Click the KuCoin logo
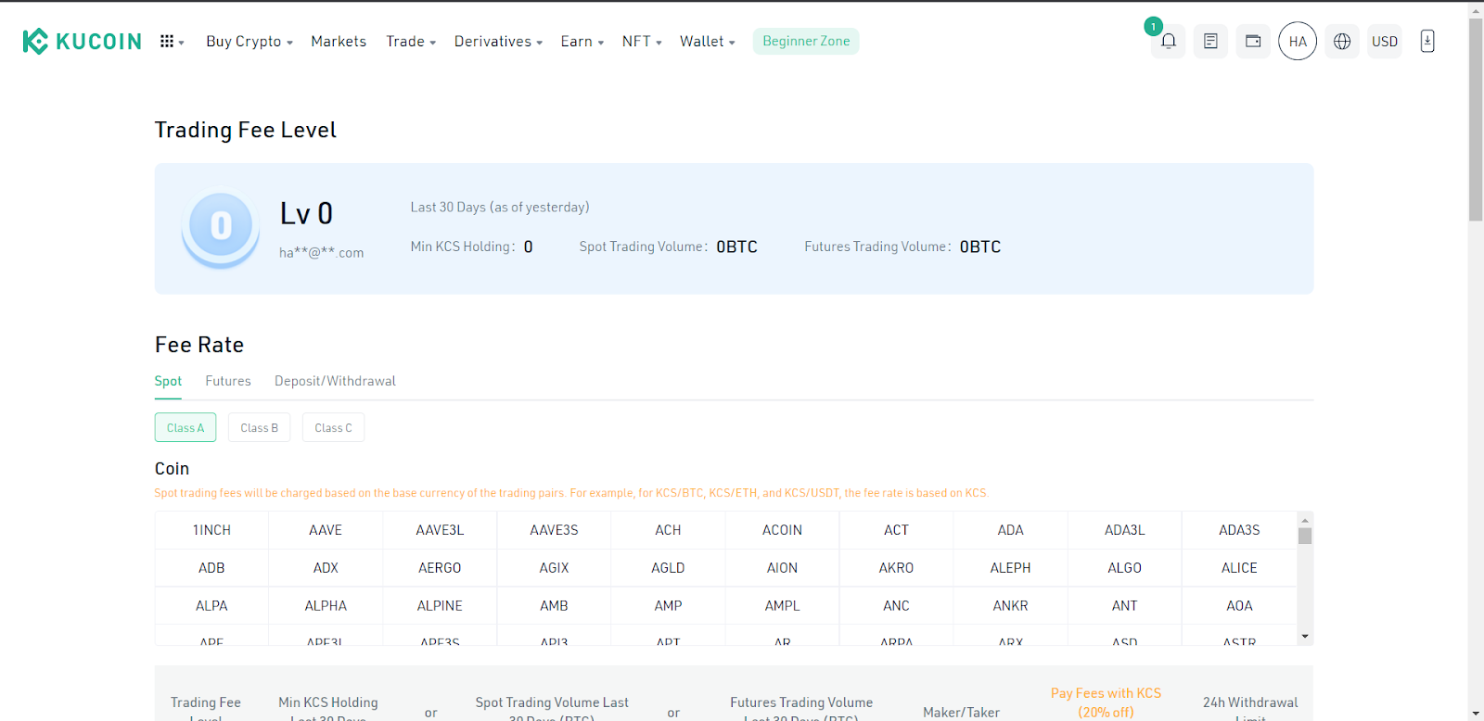The image size is (1484, 721). click(82, 41)
